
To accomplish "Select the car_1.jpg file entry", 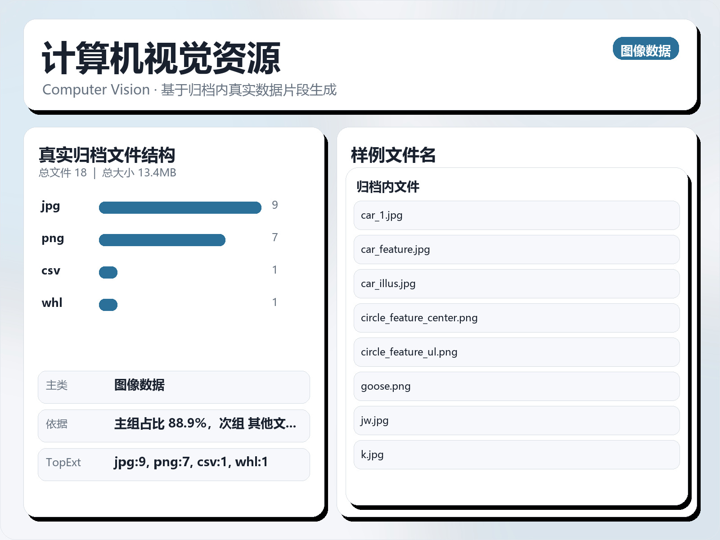I will click(x=516, y=215).
